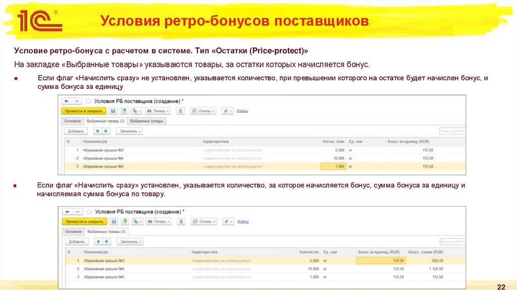Select Абразивная крошка №3 row in the upper table
The height and width of the screenshot is (290, 517).
click(x=265, y=150)
